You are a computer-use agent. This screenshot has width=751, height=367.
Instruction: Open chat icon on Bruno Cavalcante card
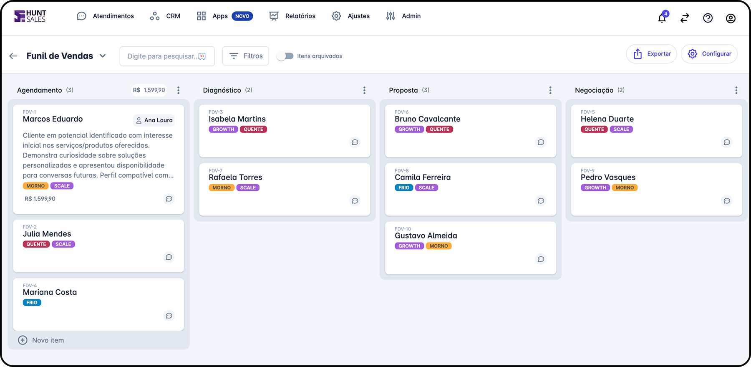click(x=541, y=142)
